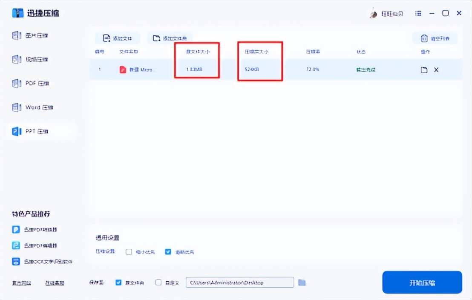Click the 524KB compressed size cell
This screenshot has width=472, height=300.
coord(252,69)
